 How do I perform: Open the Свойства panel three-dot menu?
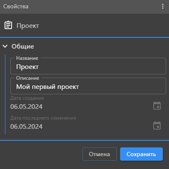tap(163, 6)
